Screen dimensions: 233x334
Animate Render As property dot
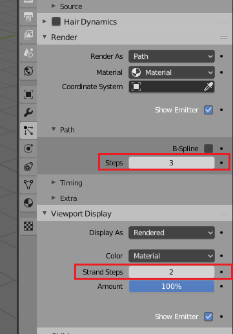221,56
